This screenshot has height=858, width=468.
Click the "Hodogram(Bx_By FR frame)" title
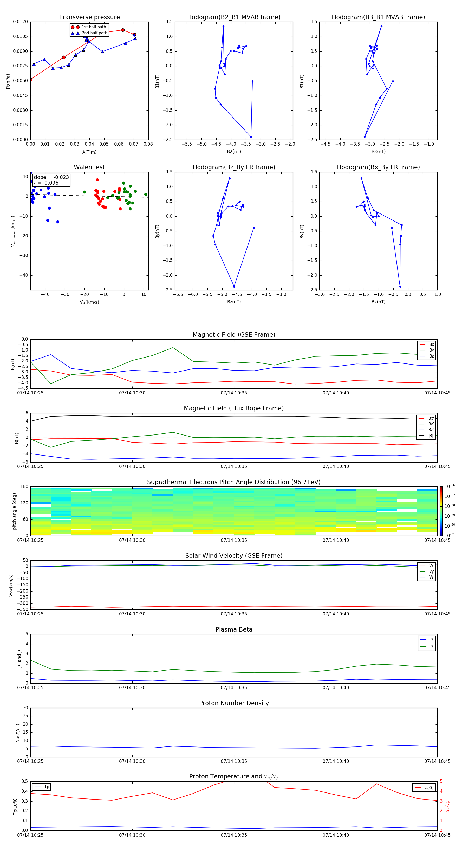pos(378,167)
